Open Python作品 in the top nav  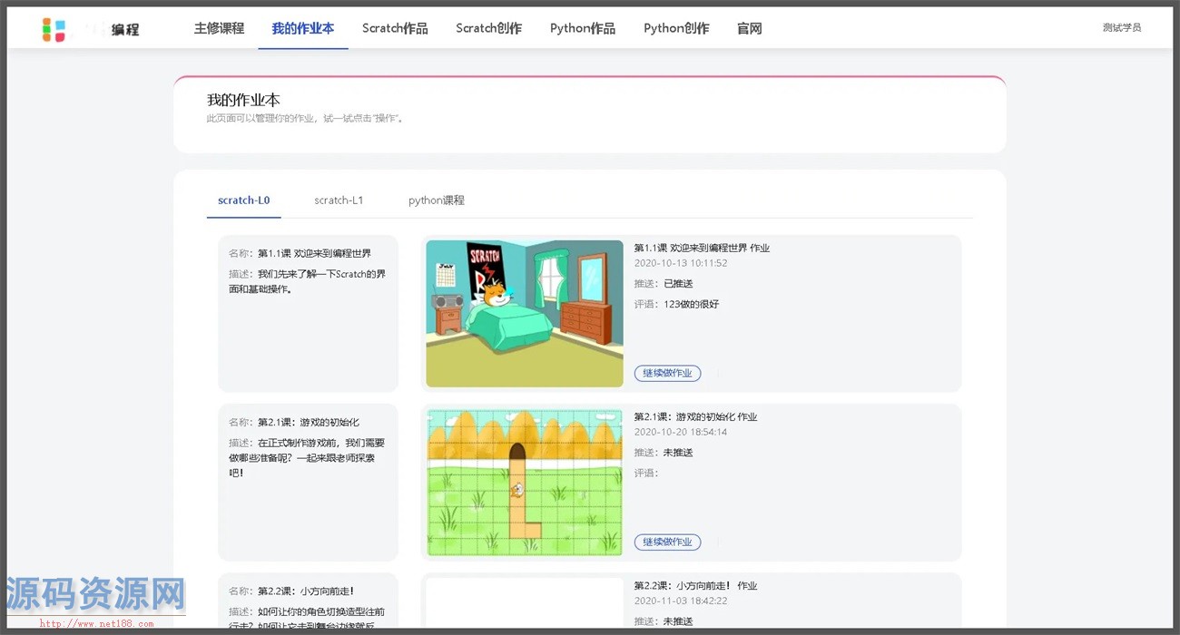click(x=583, y=28)
